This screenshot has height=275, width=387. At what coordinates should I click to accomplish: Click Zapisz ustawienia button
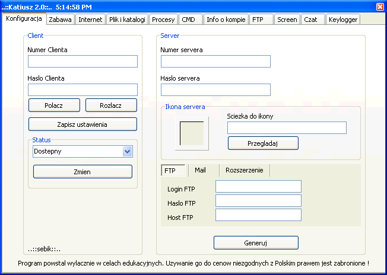[x=83, y=124]
